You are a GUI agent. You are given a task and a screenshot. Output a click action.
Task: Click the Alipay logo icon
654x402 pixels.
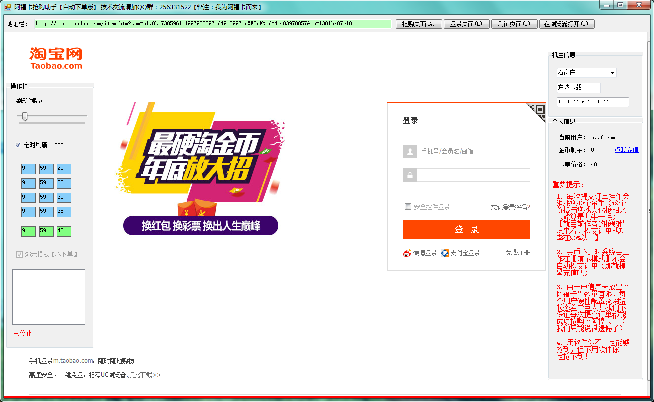tap(445, 253)
